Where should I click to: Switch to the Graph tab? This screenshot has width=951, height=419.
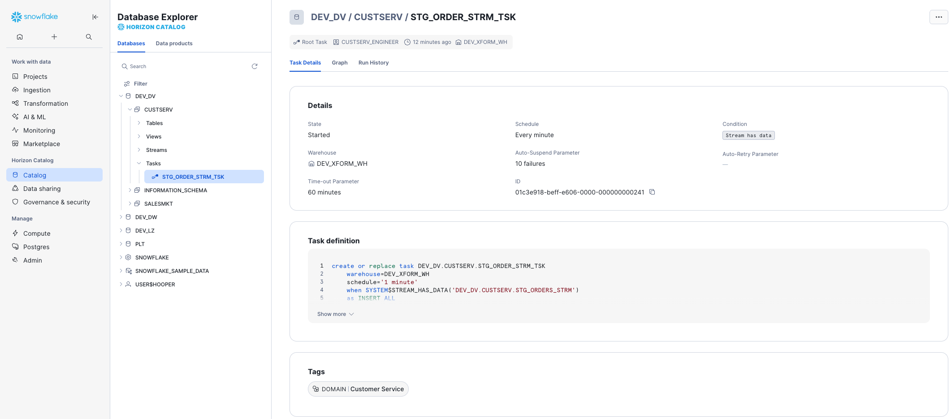(339, 63)
